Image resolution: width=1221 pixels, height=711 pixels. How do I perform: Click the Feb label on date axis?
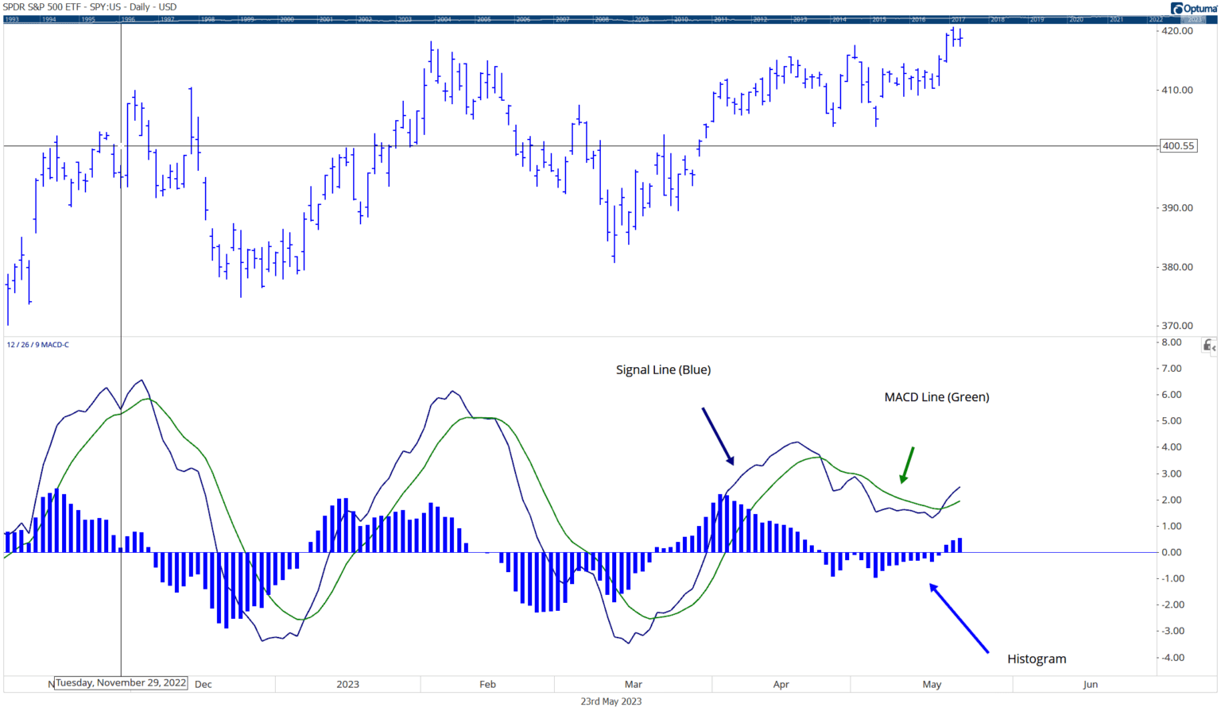(x=487, y=684)
